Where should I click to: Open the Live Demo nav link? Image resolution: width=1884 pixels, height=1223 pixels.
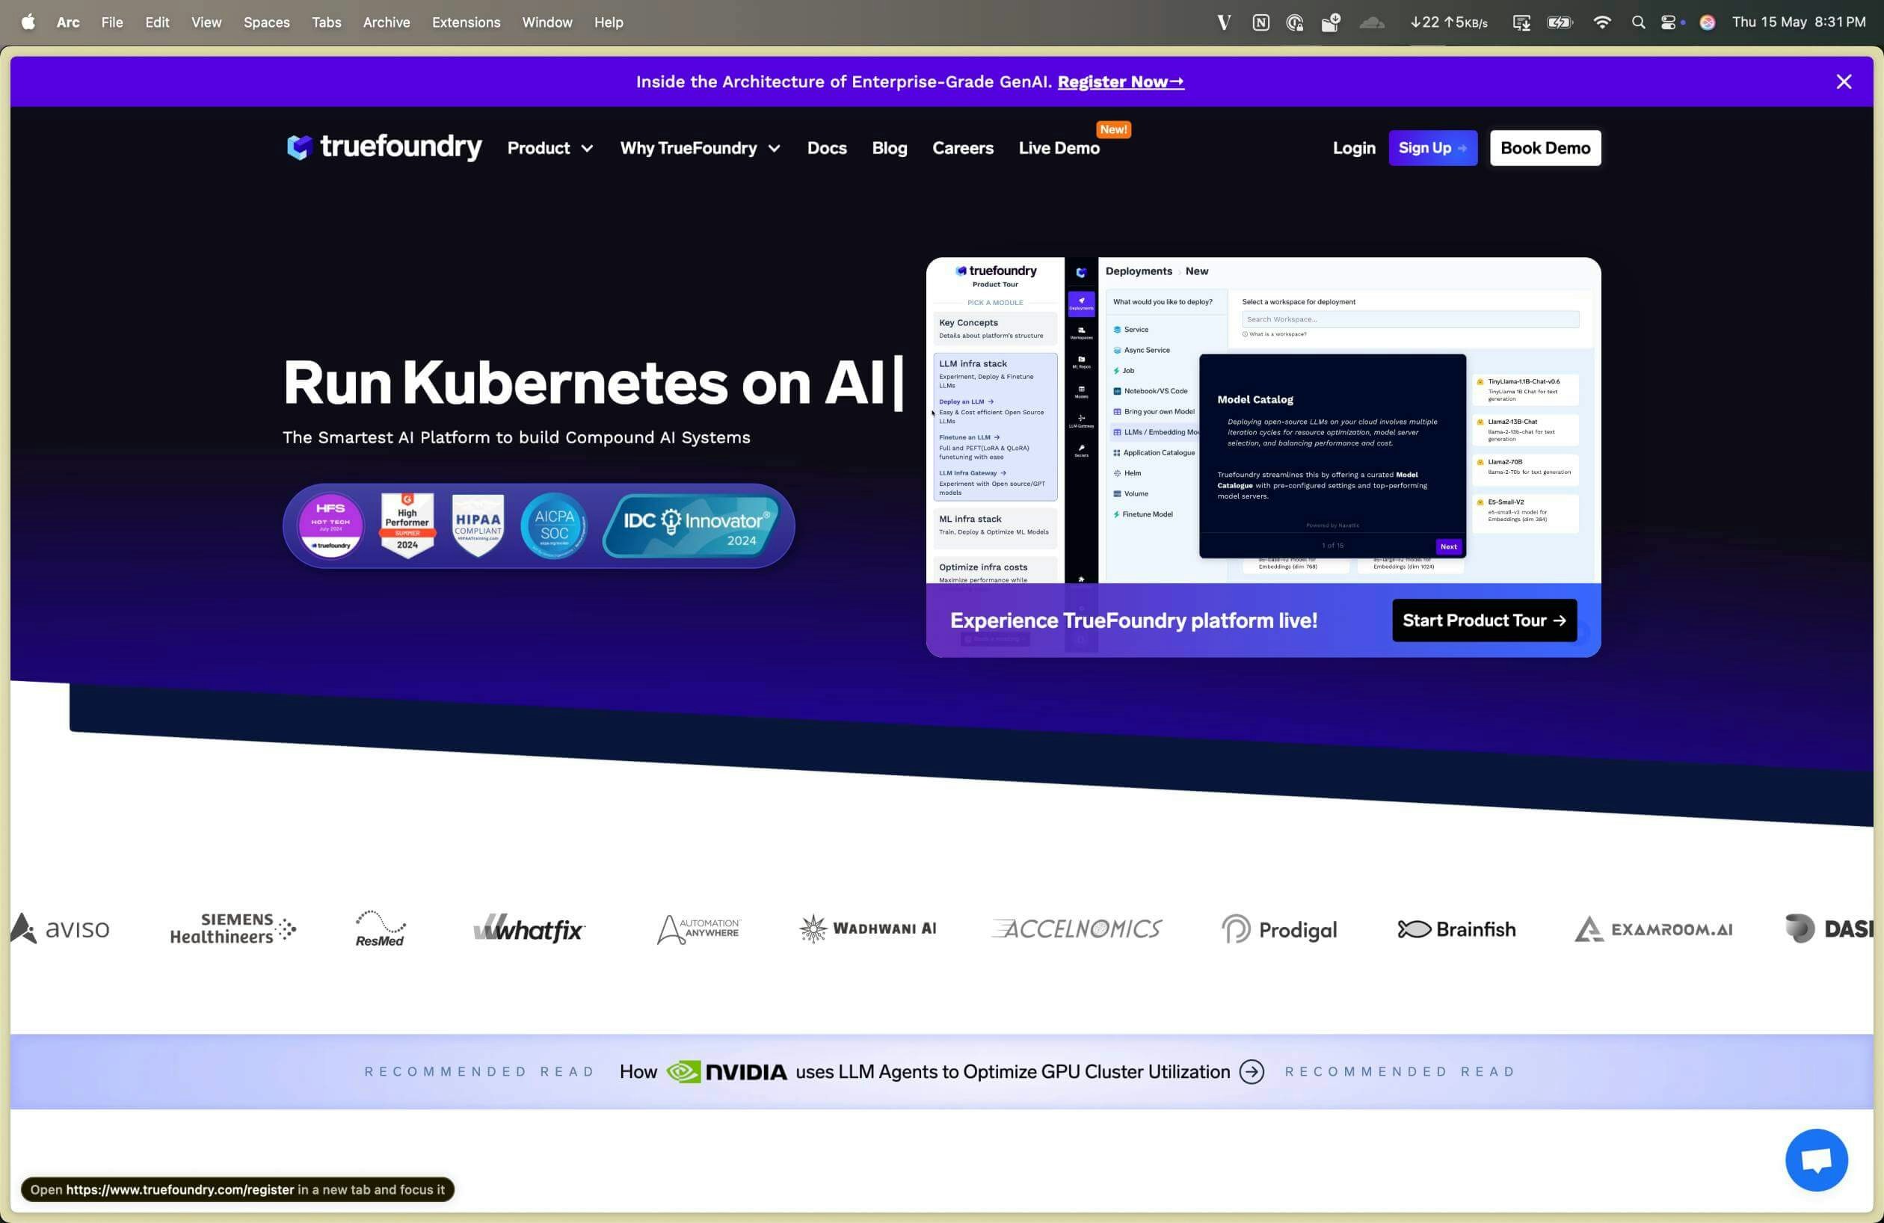click(x=1059, y=148)
